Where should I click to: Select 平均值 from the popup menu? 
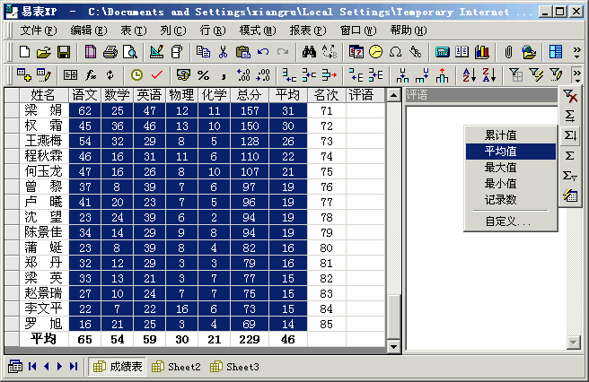point(500,151)
